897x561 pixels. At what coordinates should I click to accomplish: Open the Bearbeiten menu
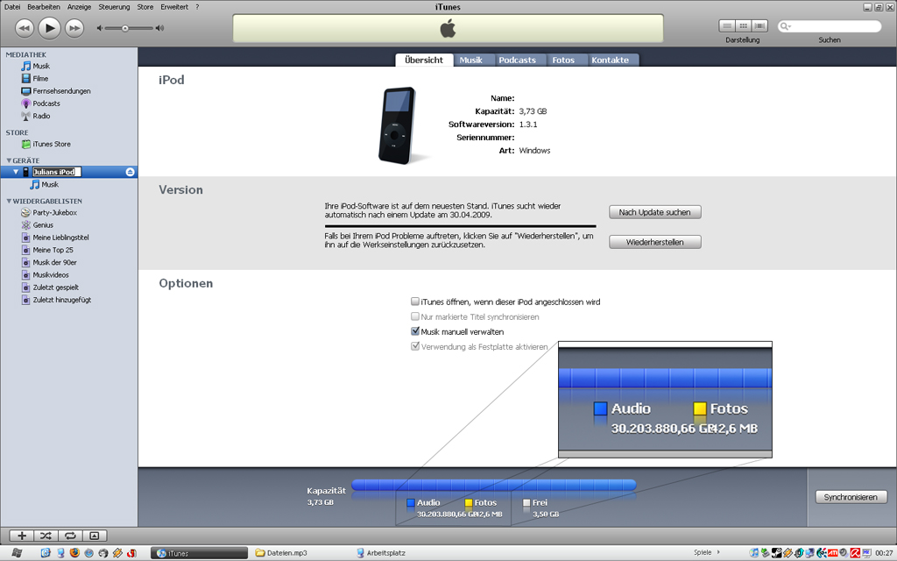pyautogui.click(x=44, y=7)
